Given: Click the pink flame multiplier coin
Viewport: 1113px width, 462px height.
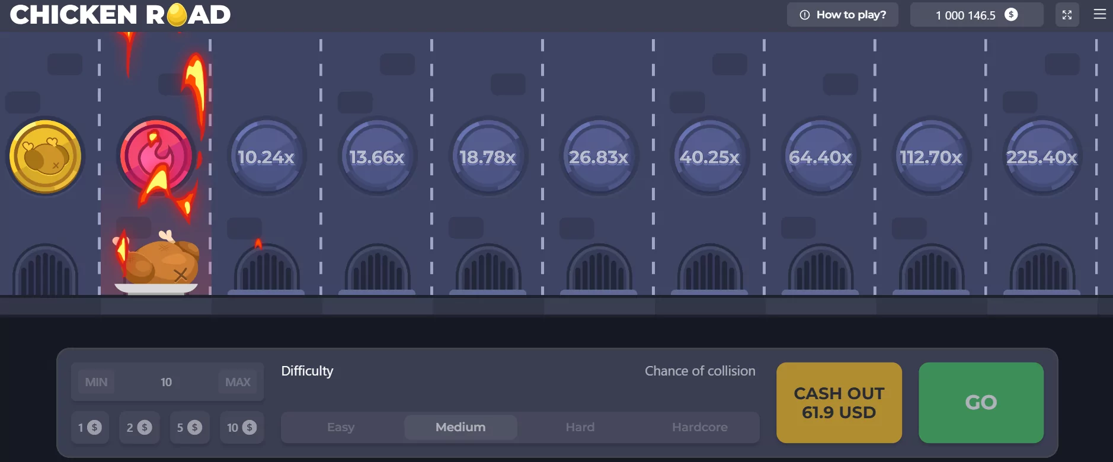Looking at the screenshot, I should [x=156, y=157].
